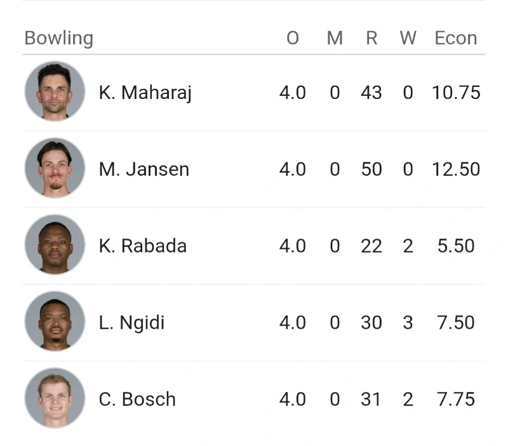Click the Econ column header

pos(455,38)
